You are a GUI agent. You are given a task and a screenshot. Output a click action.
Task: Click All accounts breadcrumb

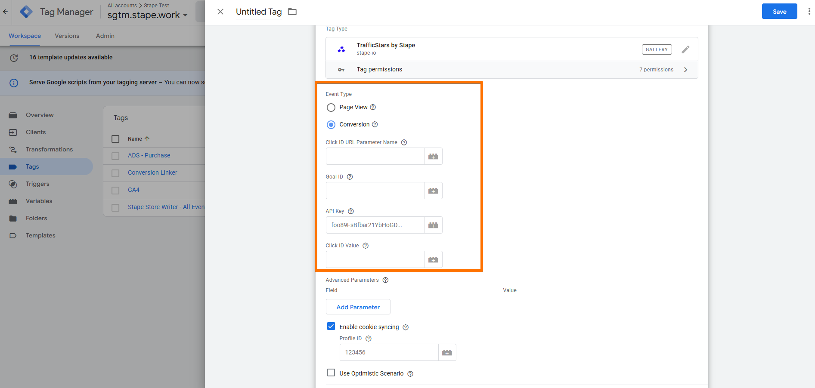tap(122, 6)
